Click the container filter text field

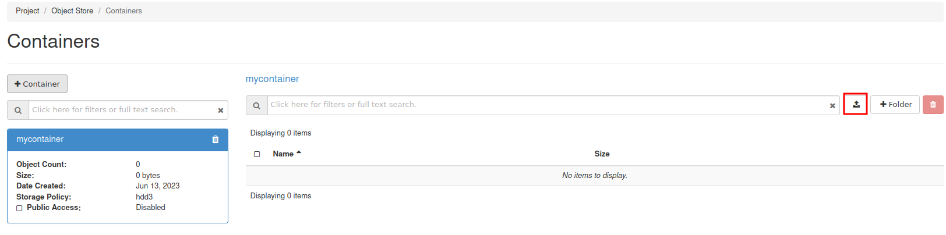[x=121, y=110]
